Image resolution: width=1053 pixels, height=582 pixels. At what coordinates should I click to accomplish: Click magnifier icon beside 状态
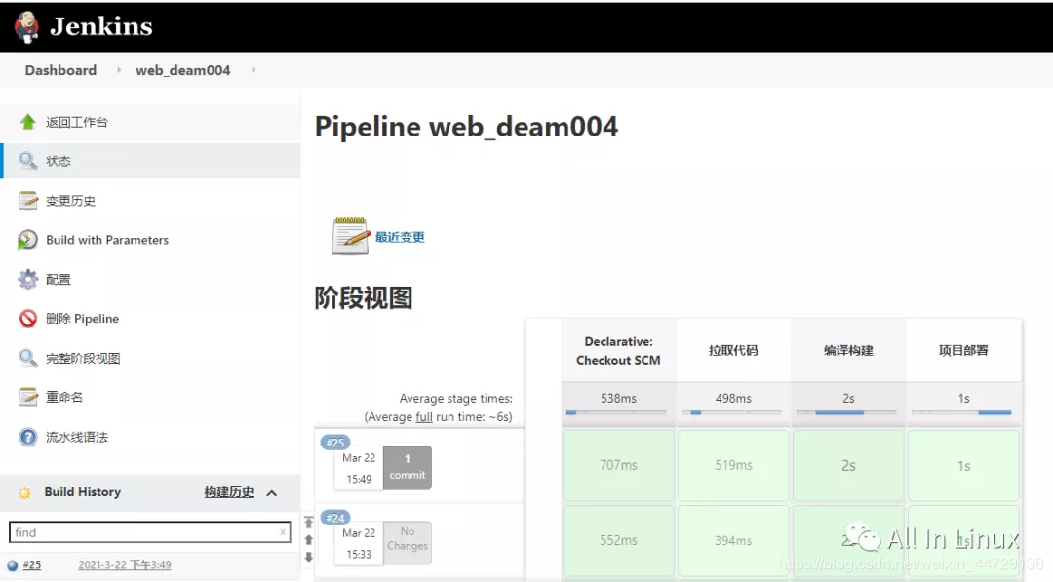pyautogui.click(x=27, y=161)
